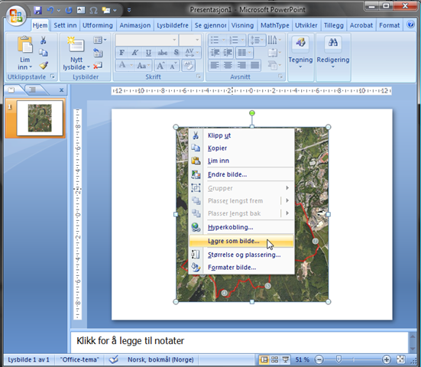Open the font size combo box
This screenshot has height=367, width=421.
pyautogui.click(x=189, y=40)
